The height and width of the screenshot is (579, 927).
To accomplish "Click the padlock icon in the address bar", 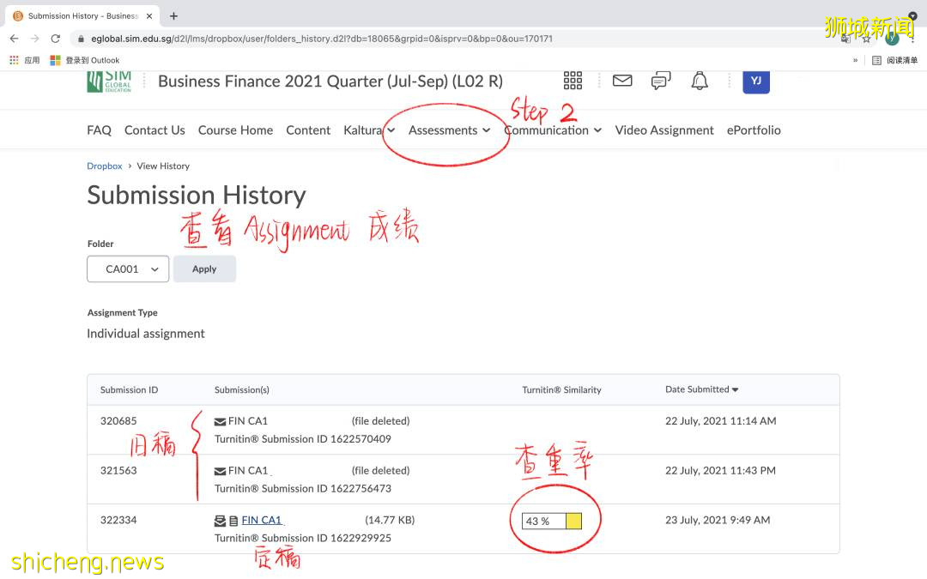I will [80, 38].
